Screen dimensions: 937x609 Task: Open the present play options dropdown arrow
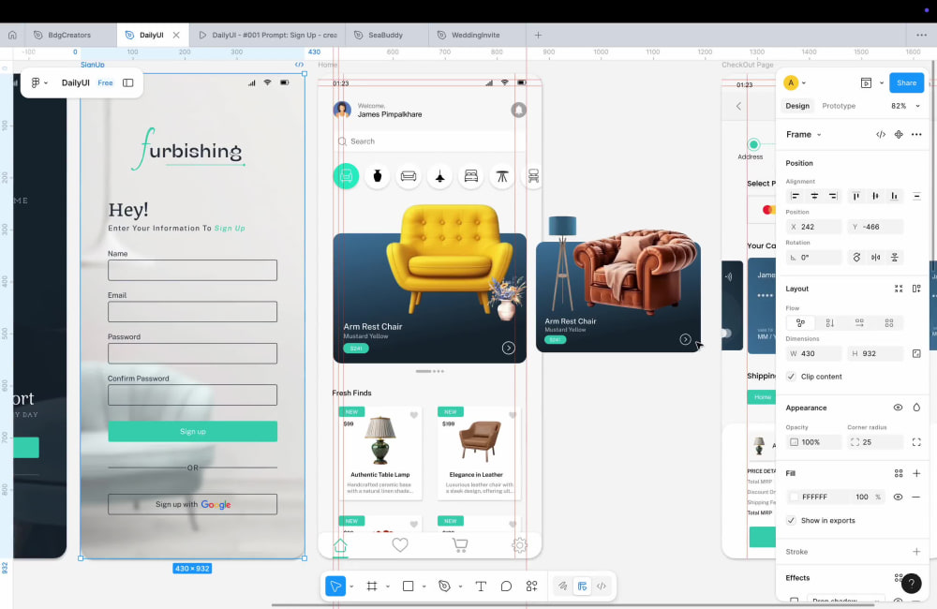pos(882,83)
